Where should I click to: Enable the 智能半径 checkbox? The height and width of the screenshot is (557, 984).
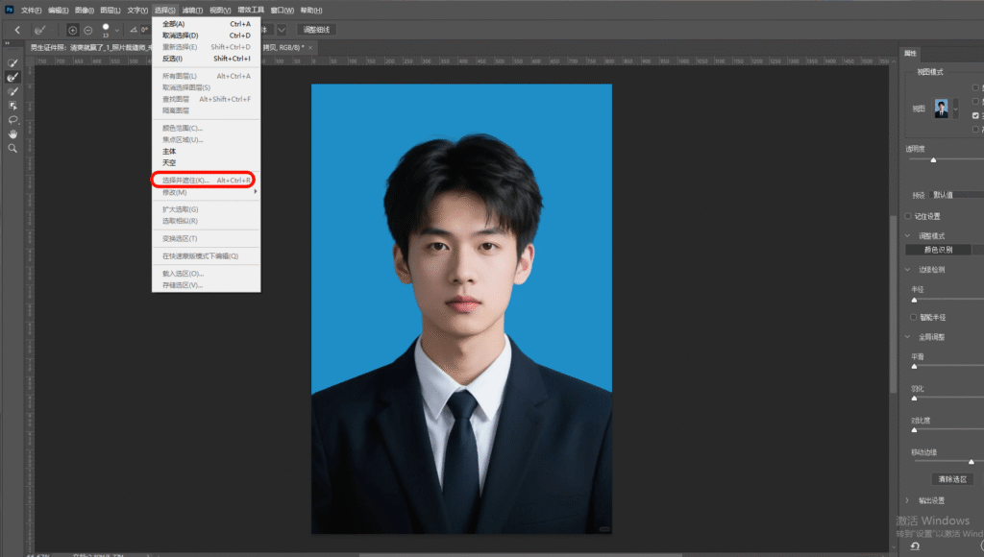[x=914, y=317]
